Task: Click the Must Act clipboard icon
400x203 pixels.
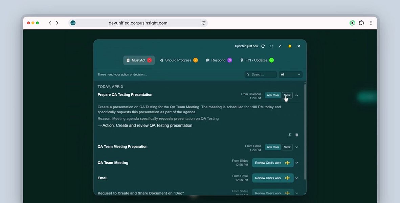Action: click(128, 60)
